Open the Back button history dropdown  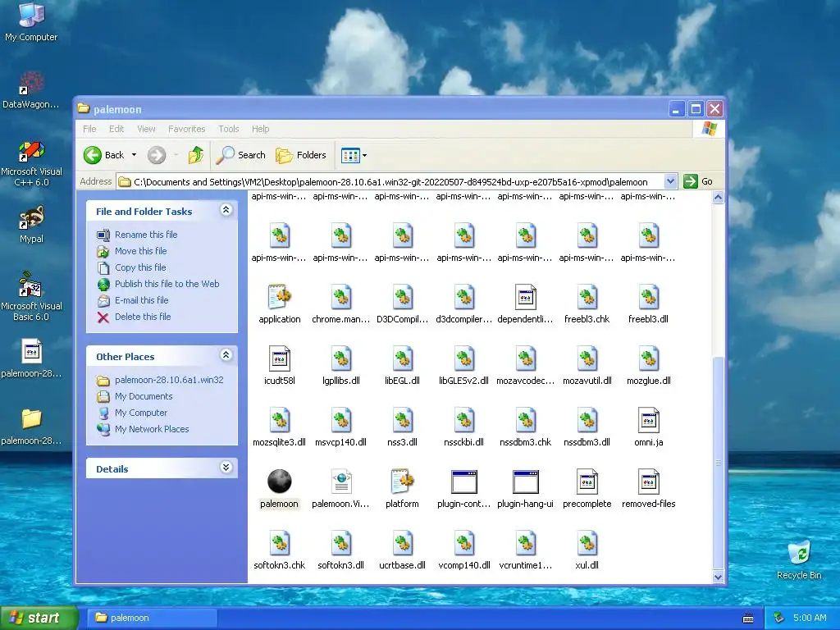tap(134, 155)
